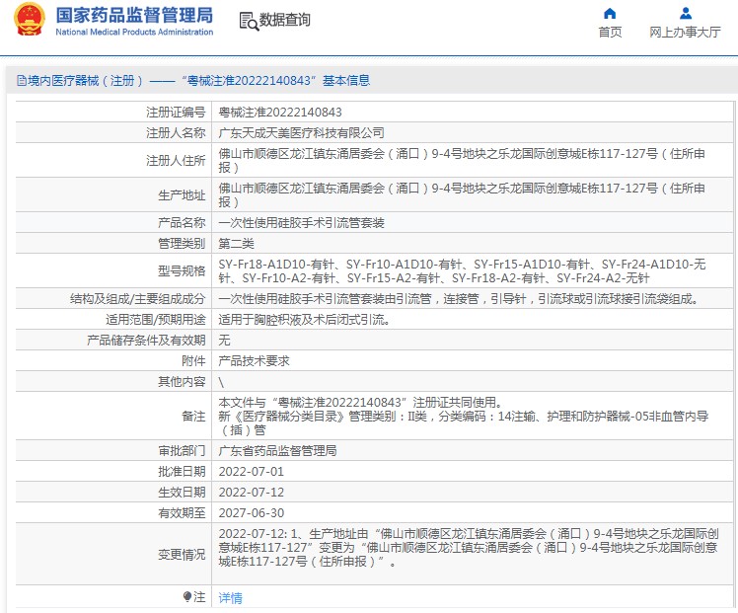Click the document icon before 境内医疗器械

click(21, 81)
